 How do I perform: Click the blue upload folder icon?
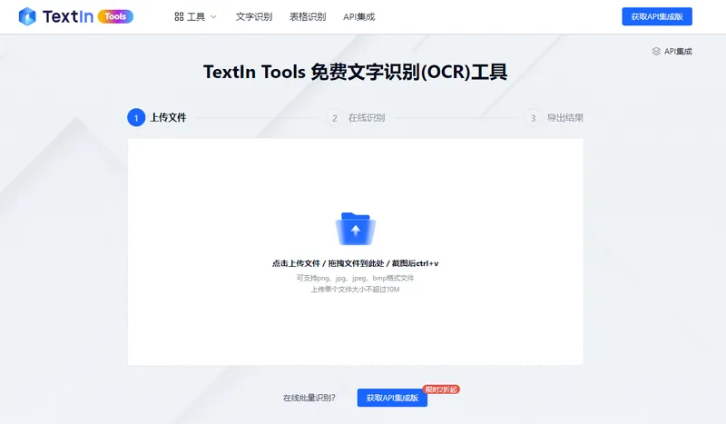[356, 229]
